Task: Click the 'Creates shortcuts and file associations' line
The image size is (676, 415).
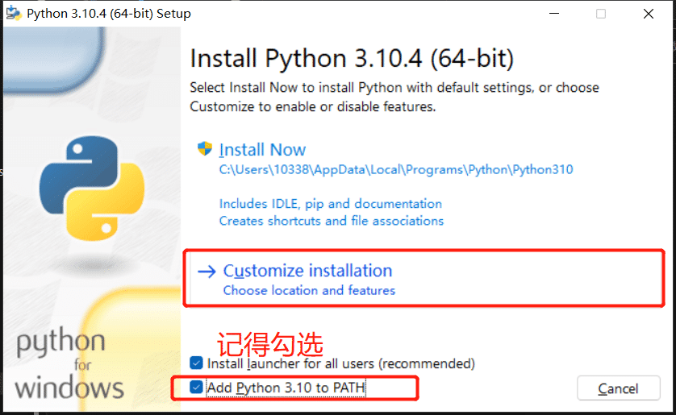Action: pos(332,221)
